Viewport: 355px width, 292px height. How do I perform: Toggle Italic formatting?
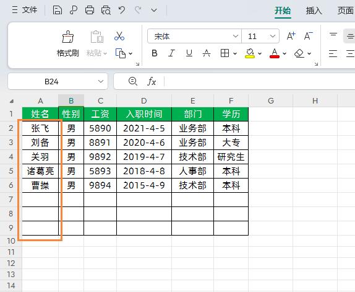[171, 53]
